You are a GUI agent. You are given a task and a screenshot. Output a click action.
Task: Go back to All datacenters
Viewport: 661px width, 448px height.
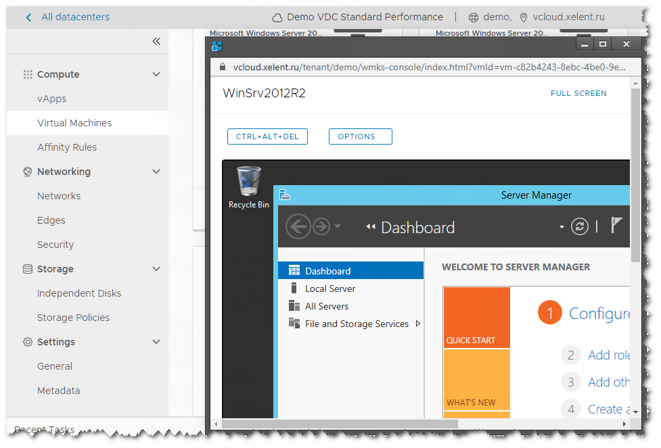(x=75, y=17)
